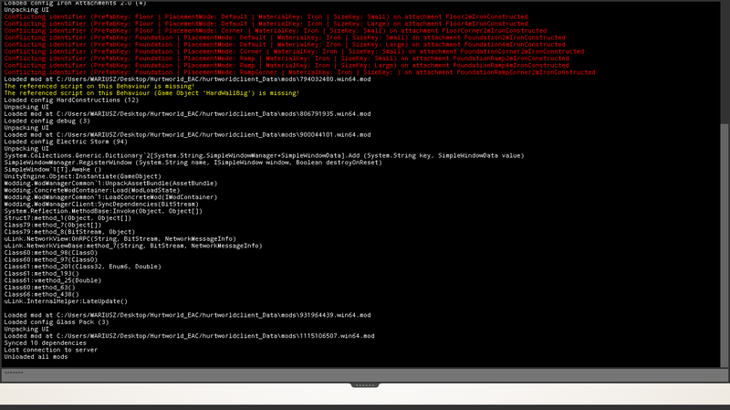
Task: Select red error for FloorCorner2mIronConstructed
Action: pos(276,31)
